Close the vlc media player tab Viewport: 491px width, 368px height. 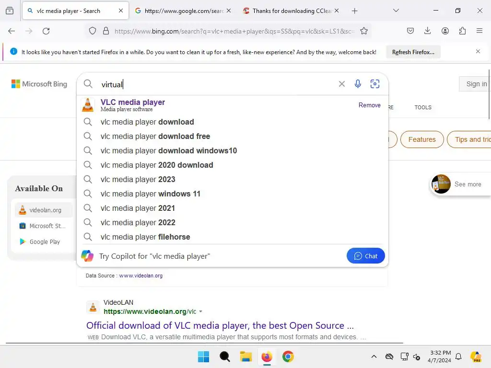point(121,11)
